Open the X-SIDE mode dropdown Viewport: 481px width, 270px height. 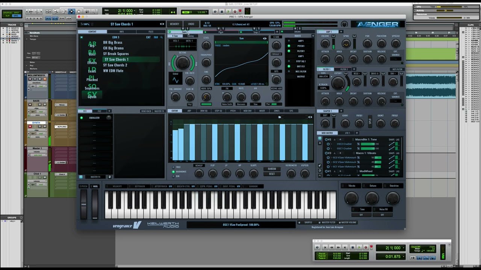click(276, 37)
